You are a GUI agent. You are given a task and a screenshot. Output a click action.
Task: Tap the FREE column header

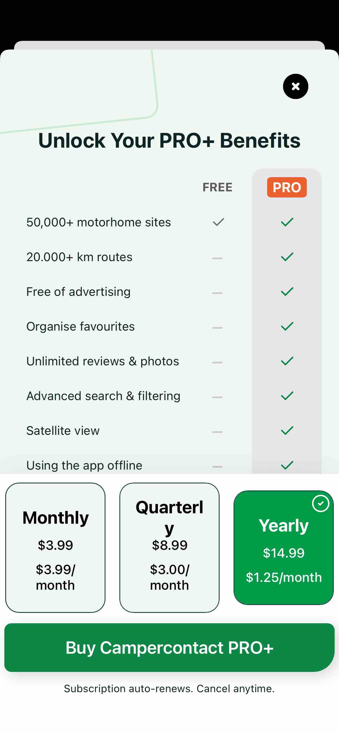click(x=217, y=187)
